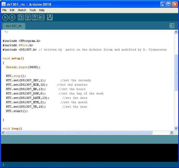Minimize the Arduino window
The width and height of the screenshot is (179, 168).
[x=163, y=4]
